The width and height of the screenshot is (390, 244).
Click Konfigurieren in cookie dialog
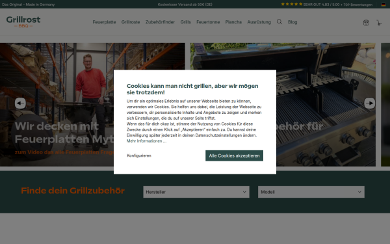(x=139, y=156)
